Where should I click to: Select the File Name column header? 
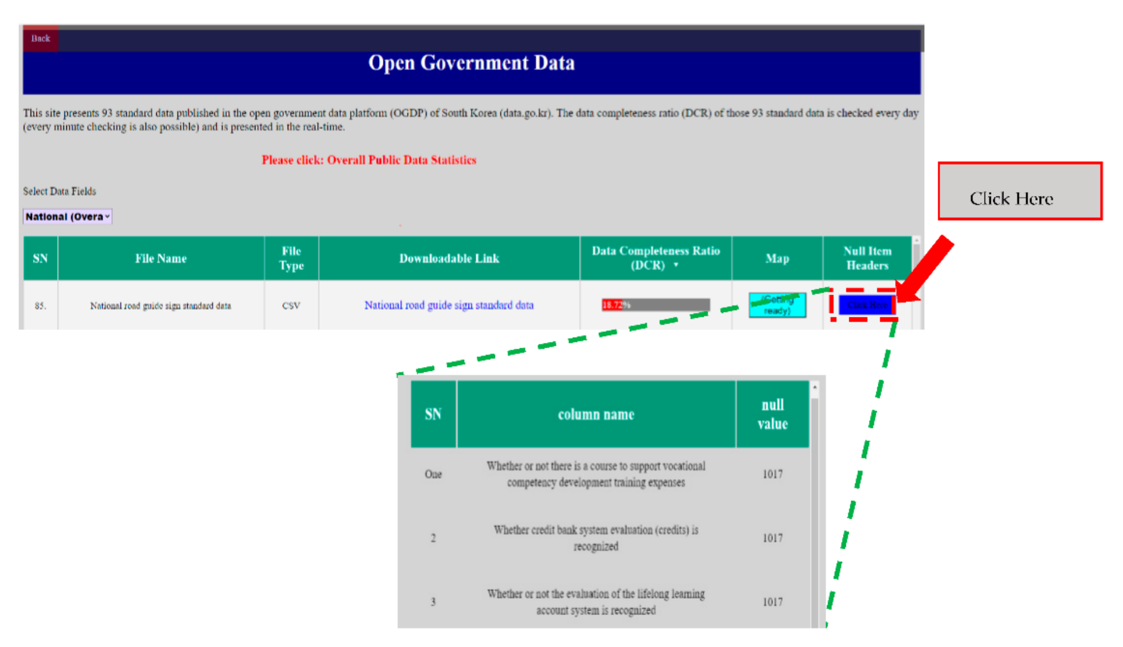point(161,258)
